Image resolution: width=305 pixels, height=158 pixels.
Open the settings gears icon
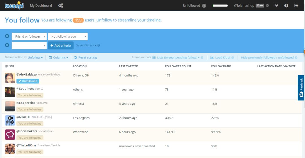point(61,6)
